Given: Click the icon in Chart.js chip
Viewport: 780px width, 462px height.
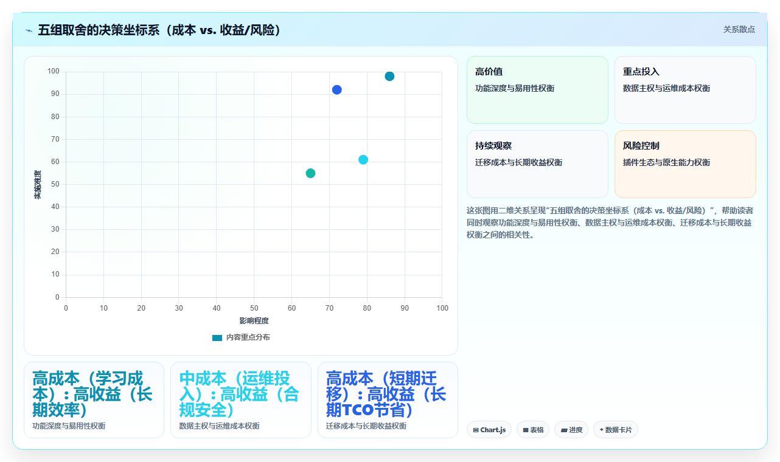Looking at the screenshot, I should pyautogui.click(x=476, y=430).
